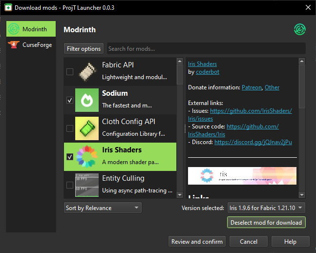Switch to the Modrinth provider tab
316x253 pixels.
point(31,29)
